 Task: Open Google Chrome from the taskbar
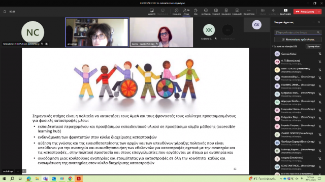(70, 178)
